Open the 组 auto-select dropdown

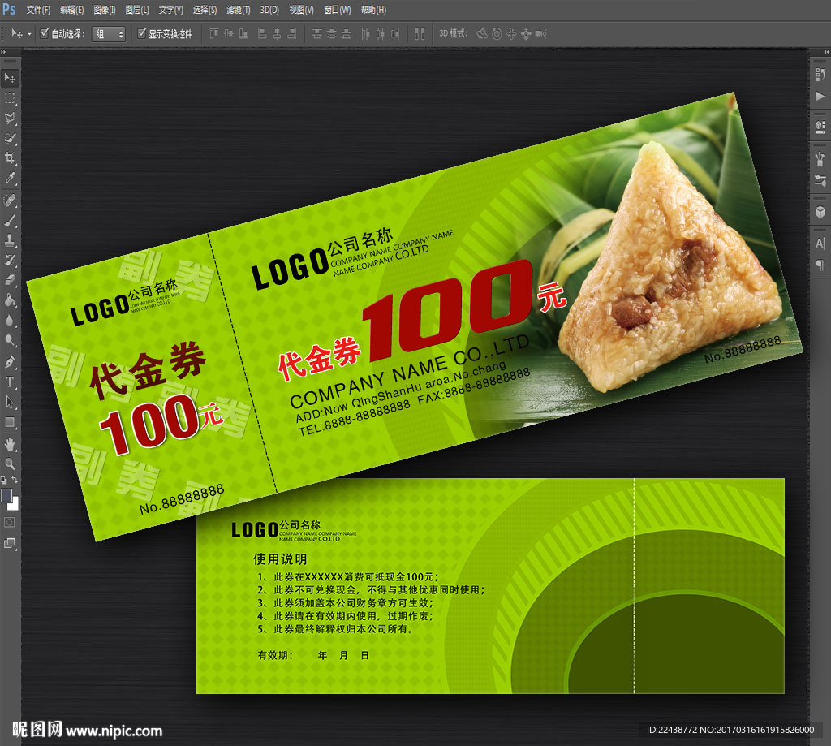[109, 34]
